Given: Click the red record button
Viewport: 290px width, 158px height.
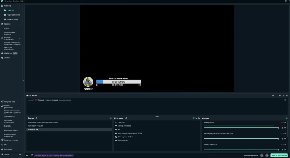Looking at the screenshot, I should pyautogui.click(x=262, y=155).
